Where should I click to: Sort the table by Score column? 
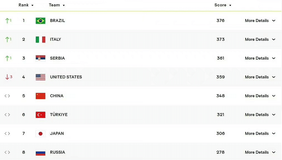tap(223, 5)
